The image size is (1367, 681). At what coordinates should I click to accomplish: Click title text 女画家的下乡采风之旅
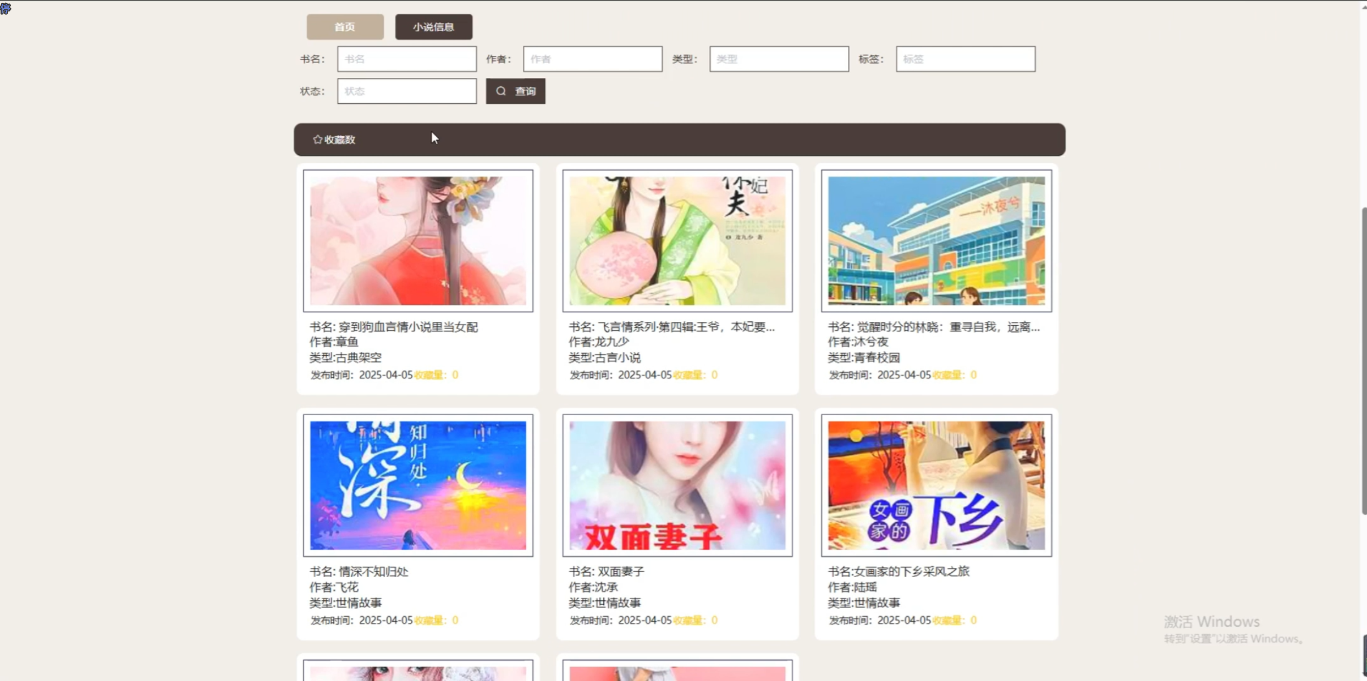pyautogui.click(x=911, y=572)
